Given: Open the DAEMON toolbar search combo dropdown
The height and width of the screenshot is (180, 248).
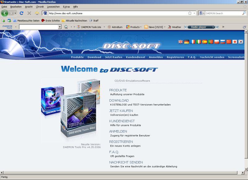Looking at the screenshot, I should 60,27.
